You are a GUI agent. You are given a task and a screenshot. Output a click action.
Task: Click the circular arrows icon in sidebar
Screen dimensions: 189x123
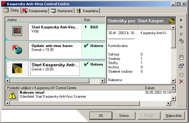181,41
